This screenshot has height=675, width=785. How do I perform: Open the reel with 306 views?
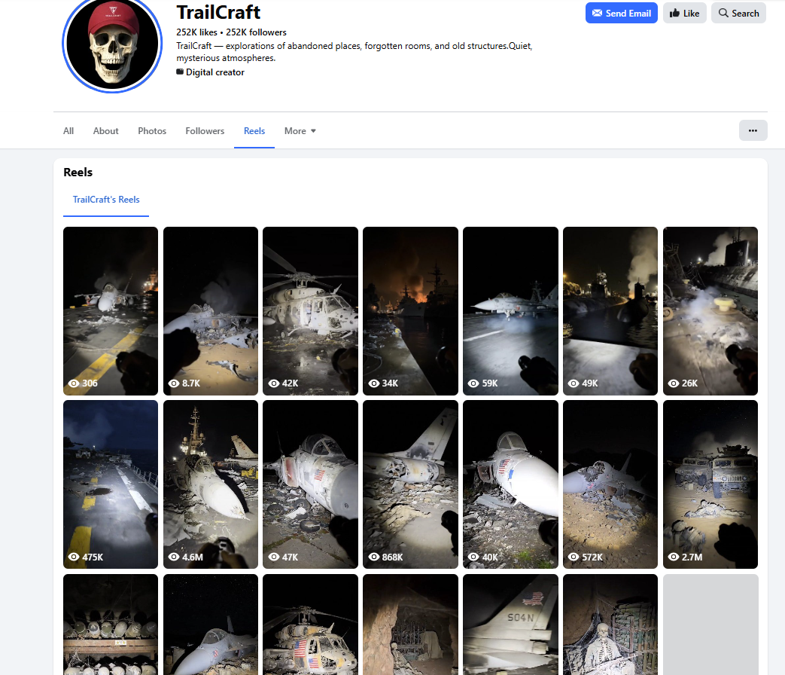coord(111,310)
